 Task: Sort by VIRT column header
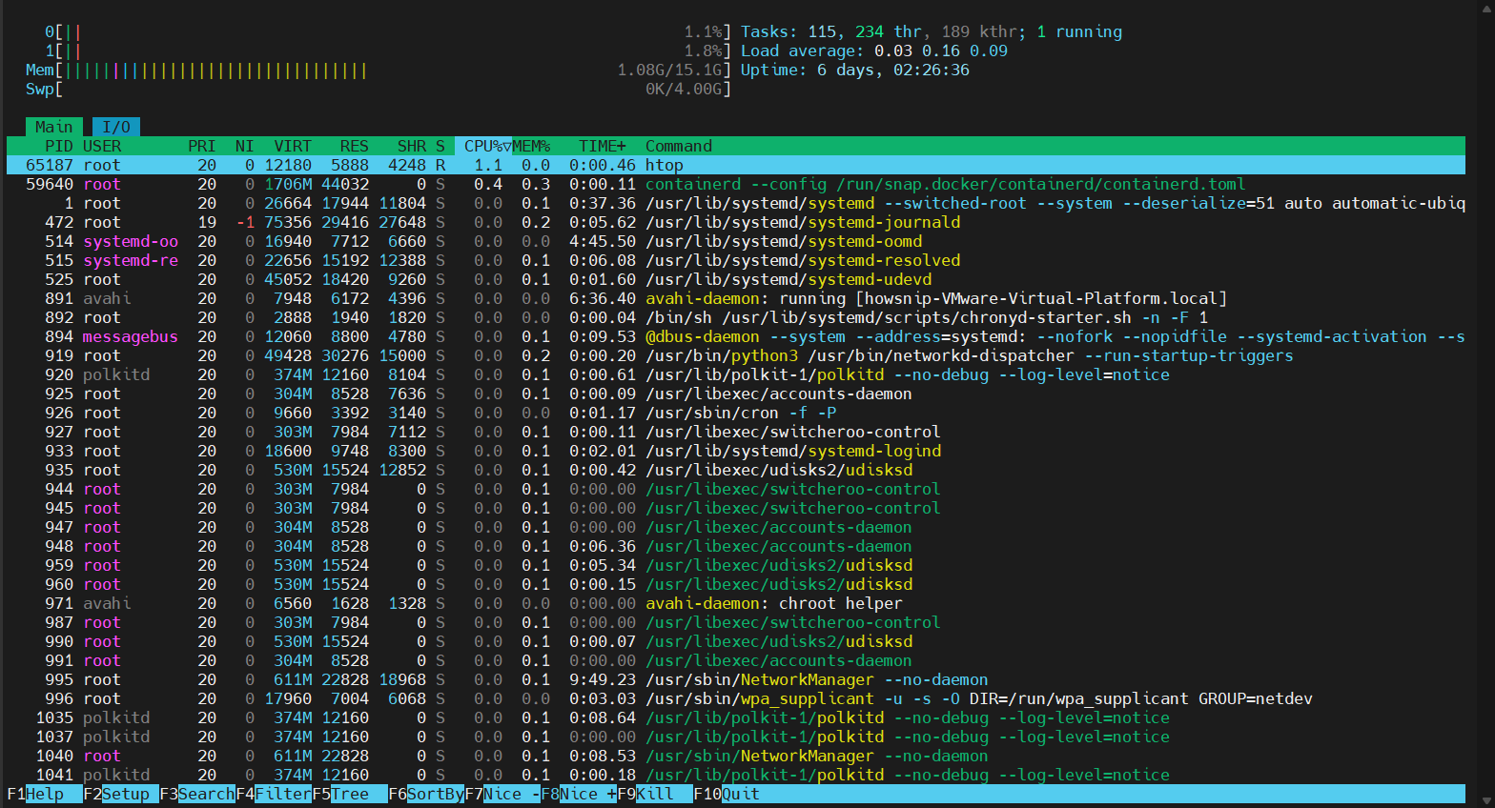293,146
